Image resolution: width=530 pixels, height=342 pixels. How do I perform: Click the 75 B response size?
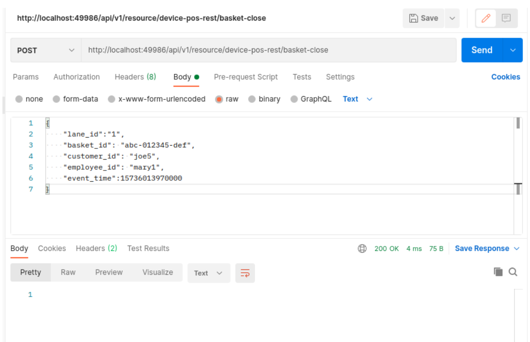pos(436,249)
